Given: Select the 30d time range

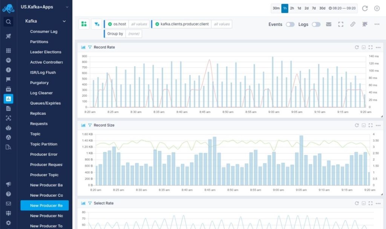Looking at the screenshot, I should 322,8.
